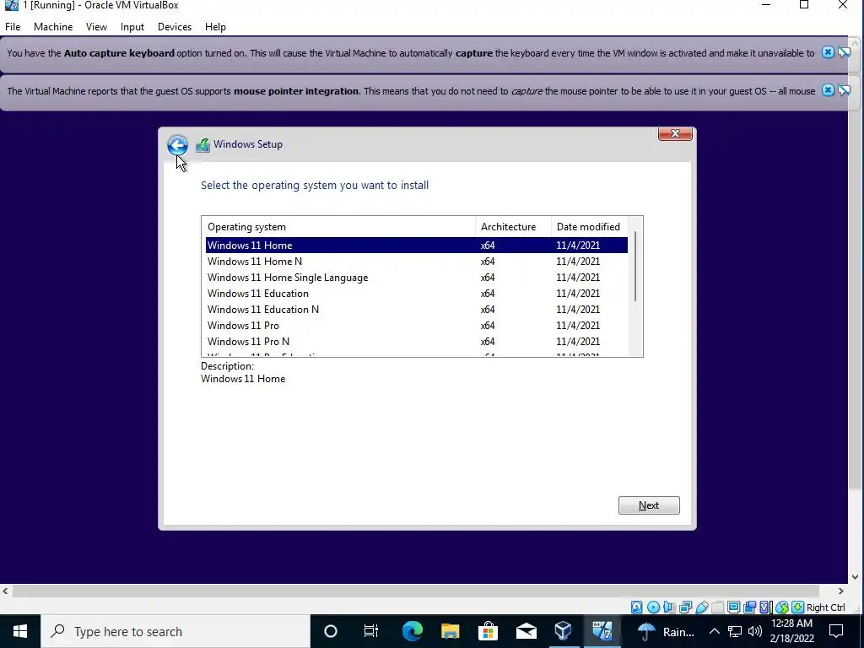Image resolution: width=864 pixels, height=648 pixels.
Task: Open the Mail app from the taskbar
Action: click(526, 631)
